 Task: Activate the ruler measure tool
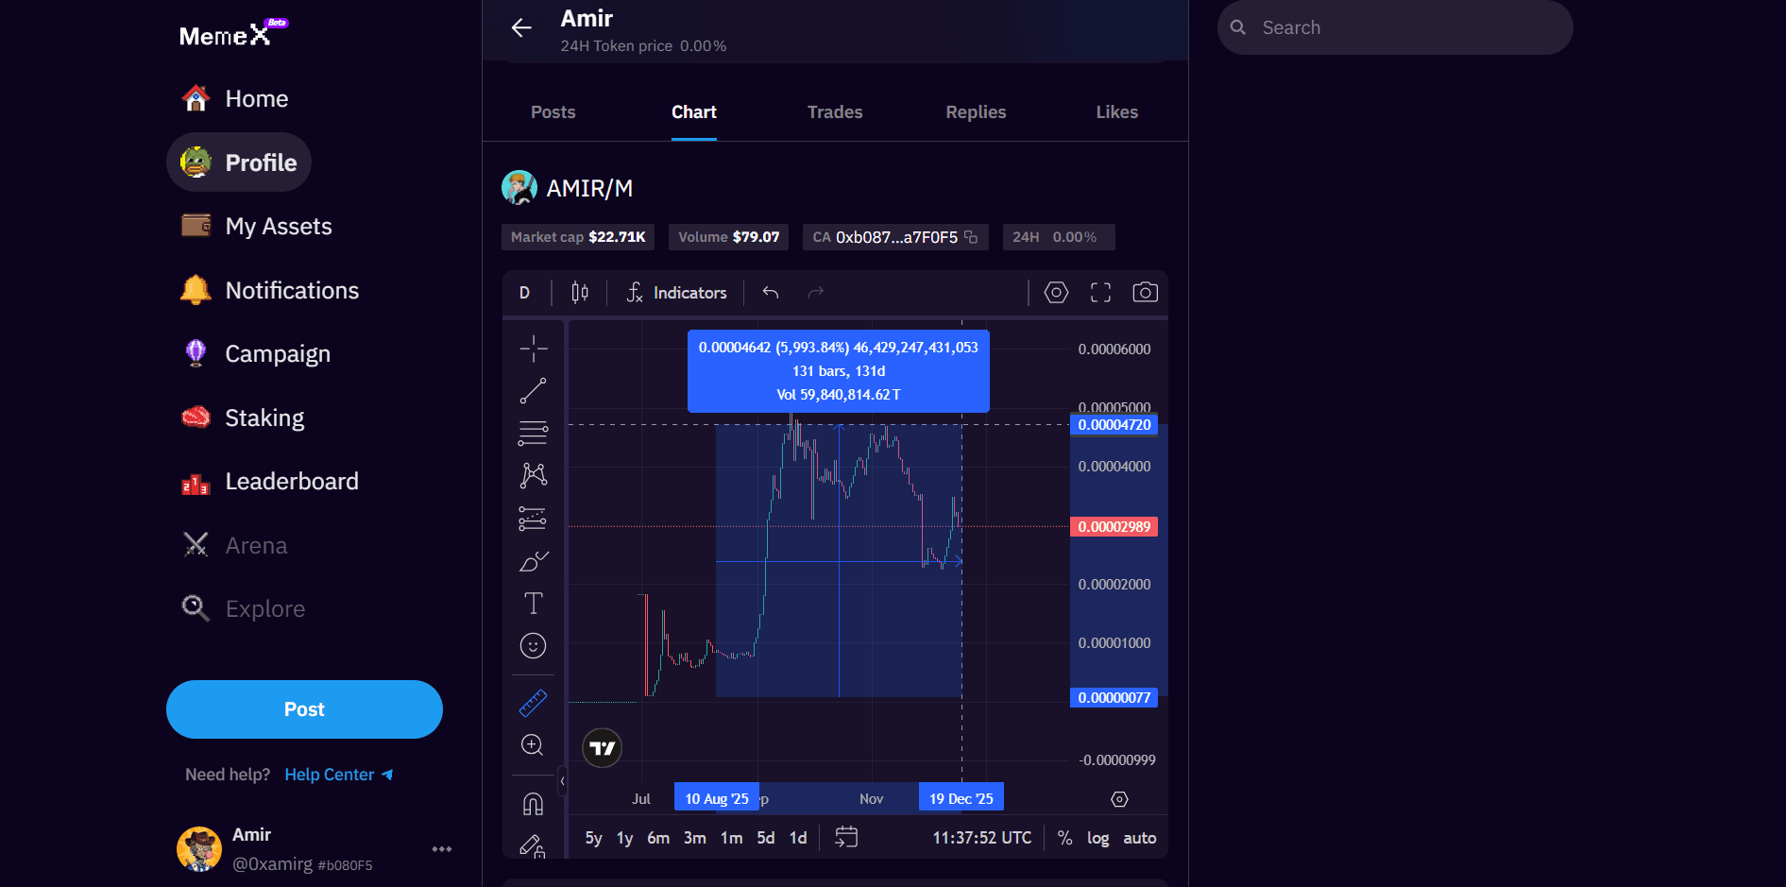tap(533, 703)
